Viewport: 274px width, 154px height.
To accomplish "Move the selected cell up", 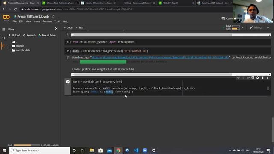I will 238,78.
